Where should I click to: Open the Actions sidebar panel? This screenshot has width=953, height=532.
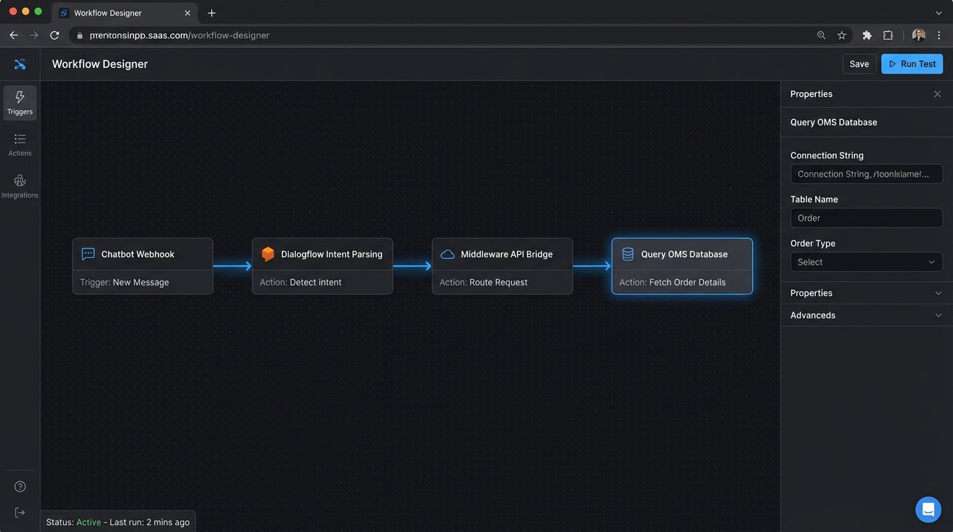tap(20, 145)
